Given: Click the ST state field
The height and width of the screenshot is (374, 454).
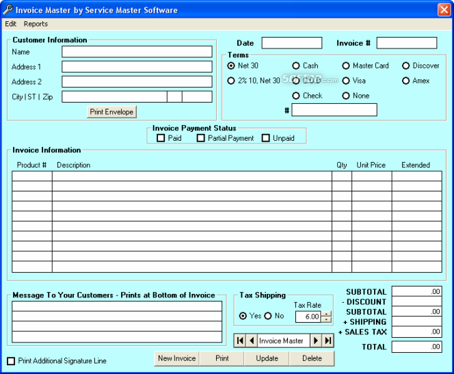Looking at the screenshot, I should pos(174,97).
